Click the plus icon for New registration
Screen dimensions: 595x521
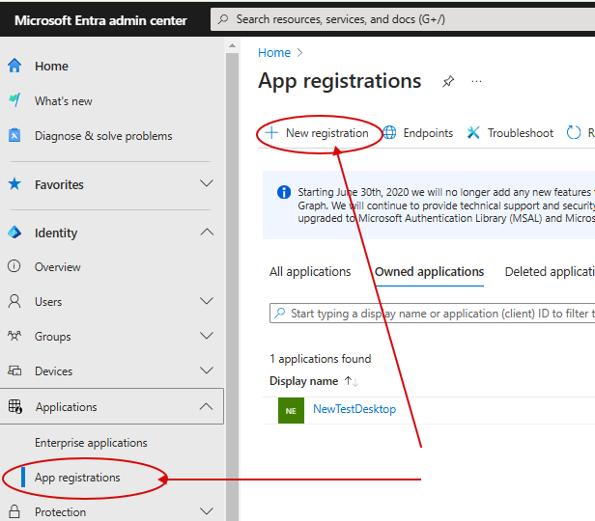tap(271, 133)
